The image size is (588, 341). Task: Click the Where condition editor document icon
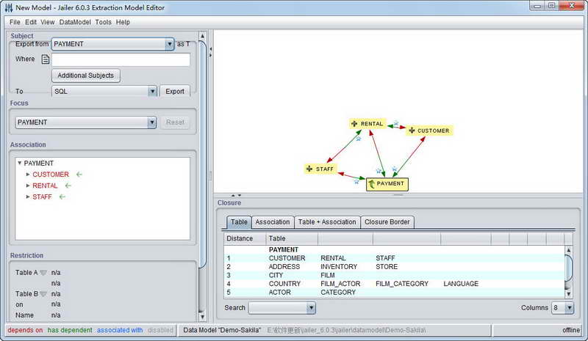coord(45,59)
